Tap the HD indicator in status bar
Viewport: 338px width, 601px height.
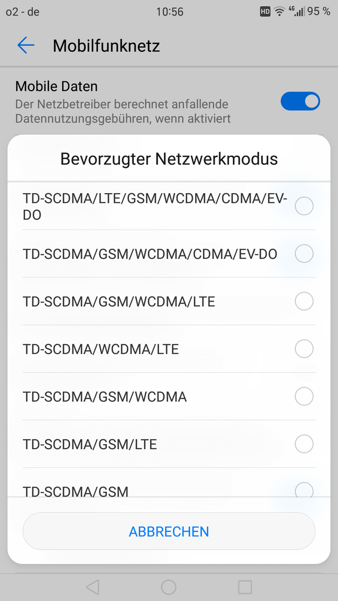click(265, 12)
